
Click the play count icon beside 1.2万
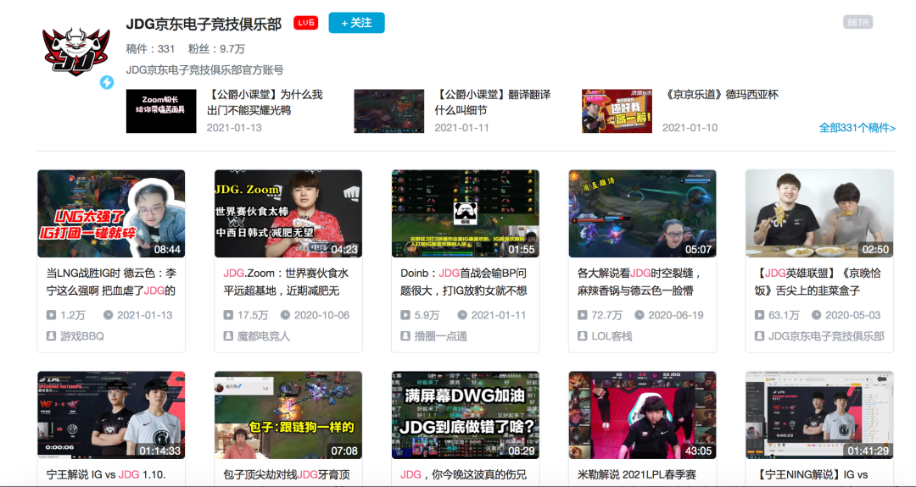pyautogui.click(x=51, y=315)
